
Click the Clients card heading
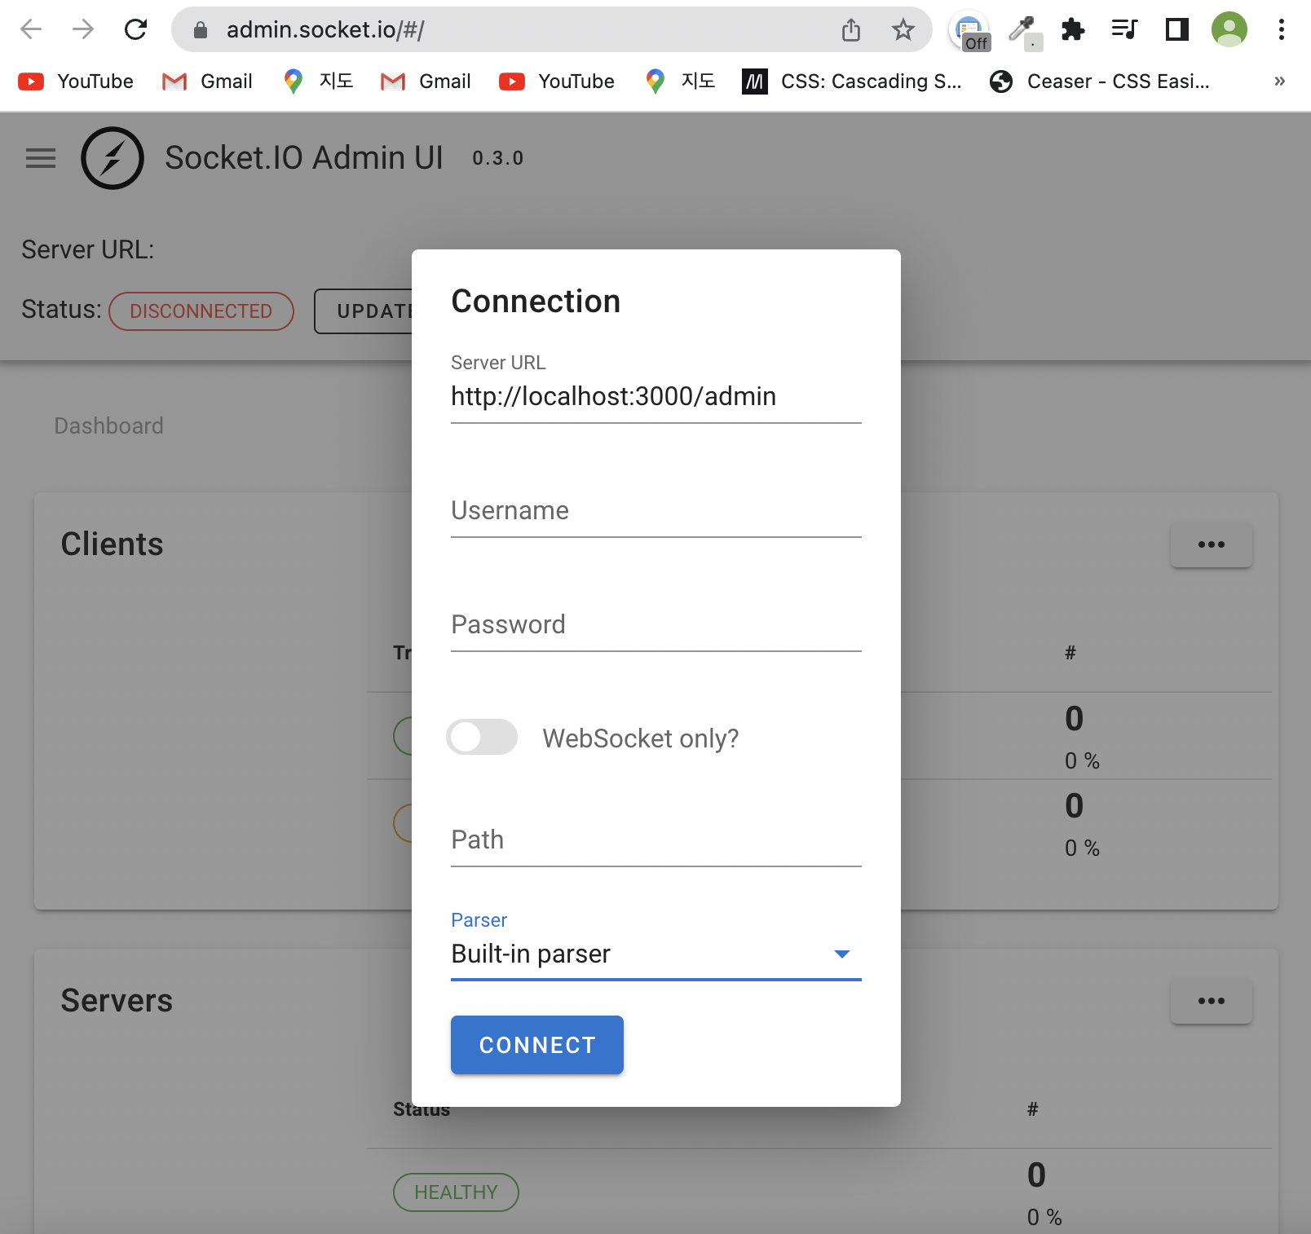tap(112, 544)
